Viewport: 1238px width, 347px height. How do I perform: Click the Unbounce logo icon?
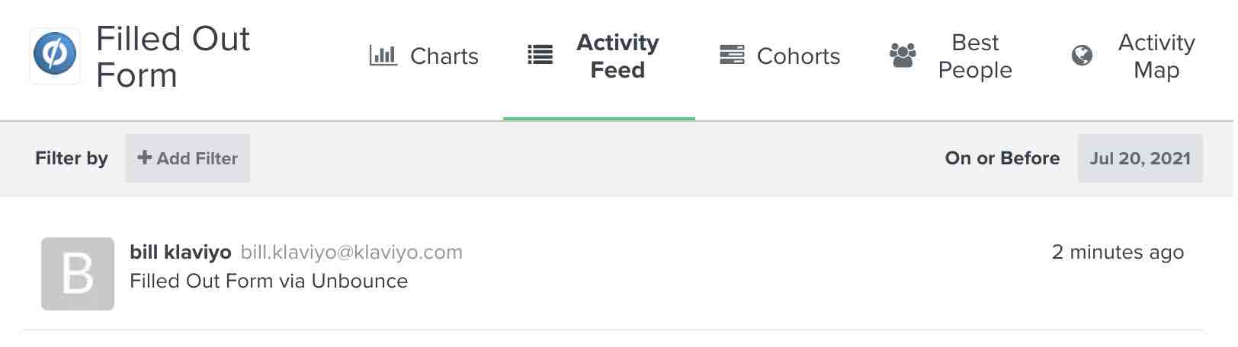[x=55, y=56]
